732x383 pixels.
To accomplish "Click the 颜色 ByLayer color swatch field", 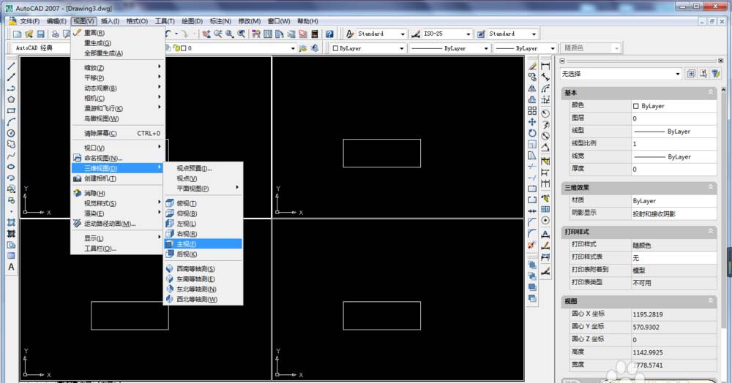I will 673,106.
